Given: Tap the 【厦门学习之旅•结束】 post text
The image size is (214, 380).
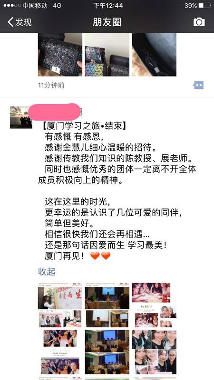Looking at the screenshot, I should [x=82, y=126].
